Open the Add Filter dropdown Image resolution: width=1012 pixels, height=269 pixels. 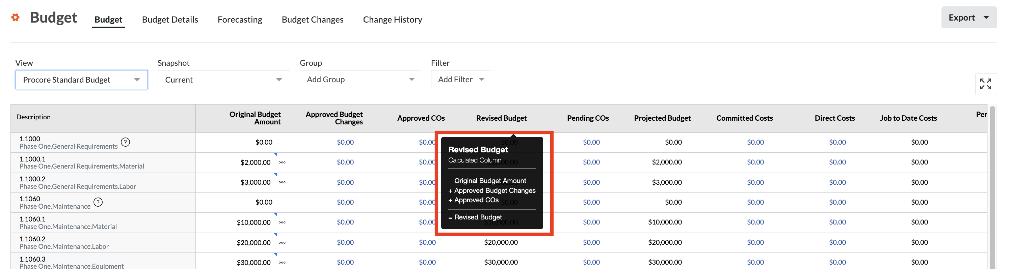click(461, 80)
